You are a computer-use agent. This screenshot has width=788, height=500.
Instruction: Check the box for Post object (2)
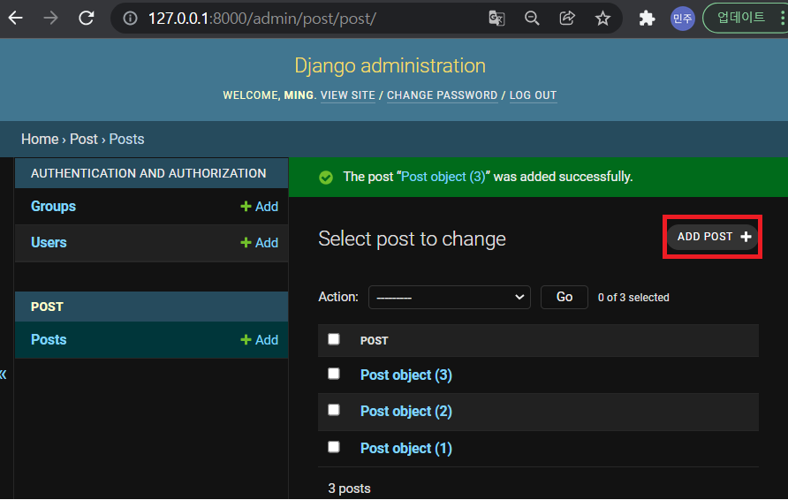(x=334, y=410)
